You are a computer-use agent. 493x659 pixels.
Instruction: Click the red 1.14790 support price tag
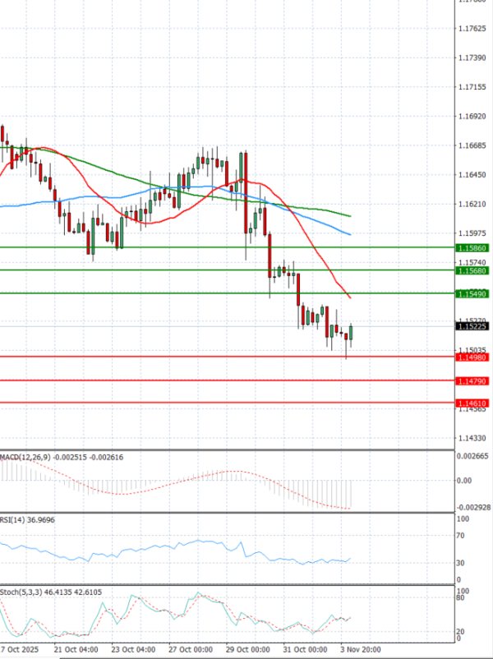[x=472, y=381]
